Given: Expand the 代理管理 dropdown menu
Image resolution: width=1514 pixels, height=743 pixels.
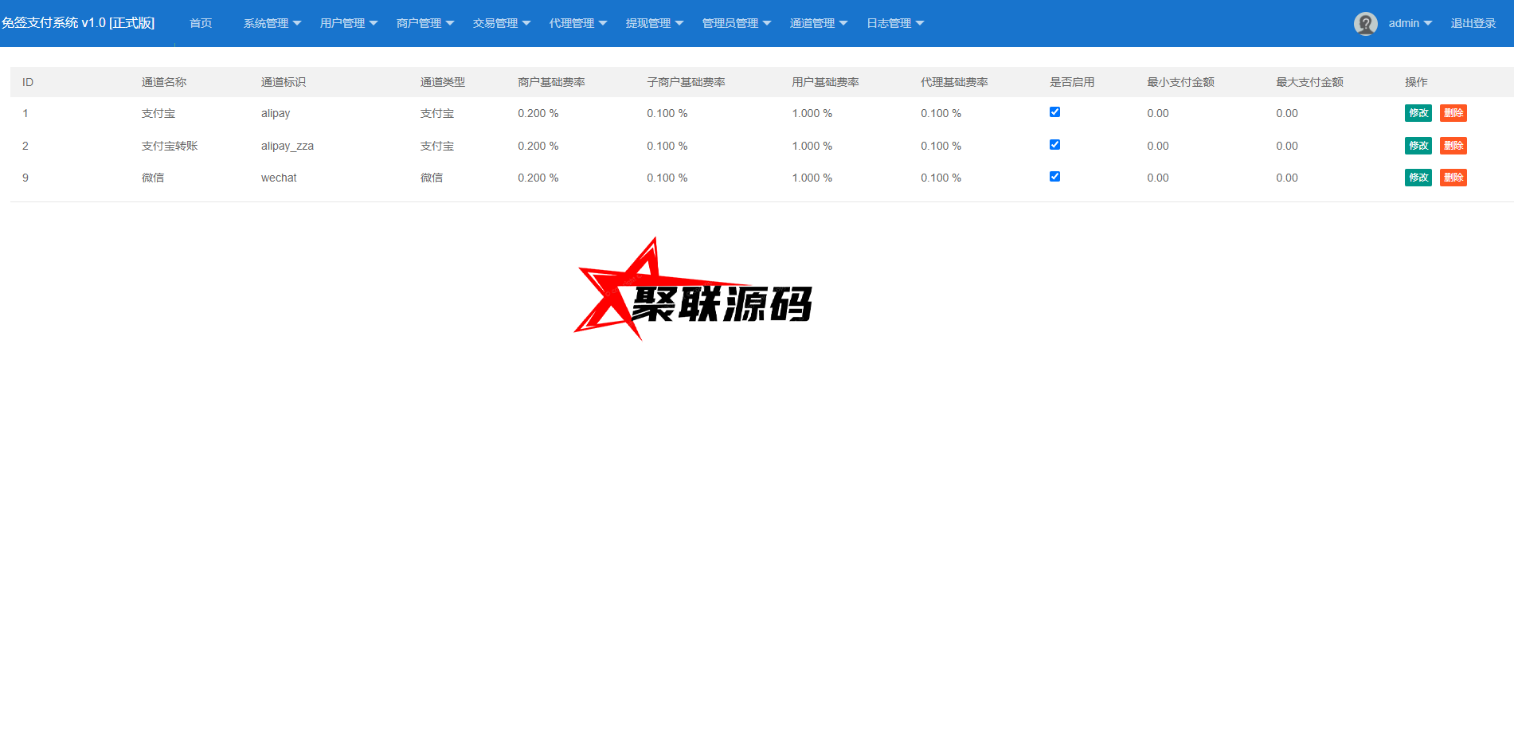Looking at the screenshot, I should click(578, 24).
